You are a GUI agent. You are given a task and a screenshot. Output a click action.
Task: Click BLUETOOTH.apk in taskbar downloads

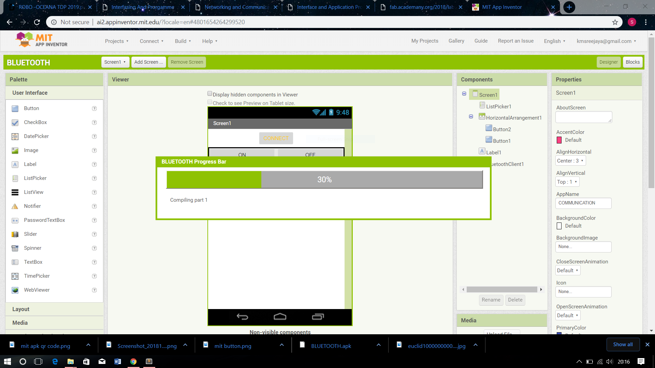332,346
